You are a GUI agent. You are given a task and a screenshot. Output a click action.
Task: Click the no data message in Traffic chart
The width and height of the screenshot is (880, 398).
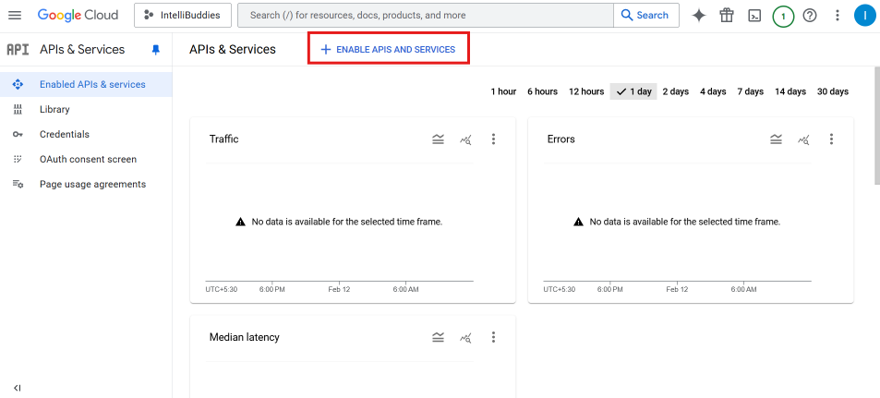click(x=339, y=222)
